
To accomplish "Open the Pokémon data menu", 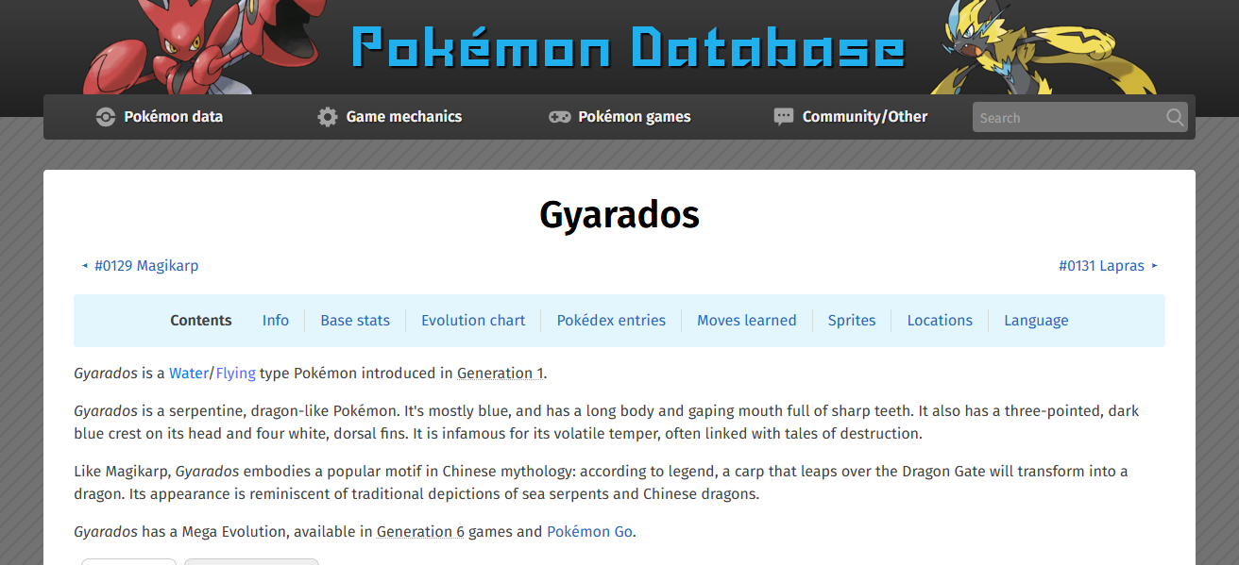I will [160, 117].
